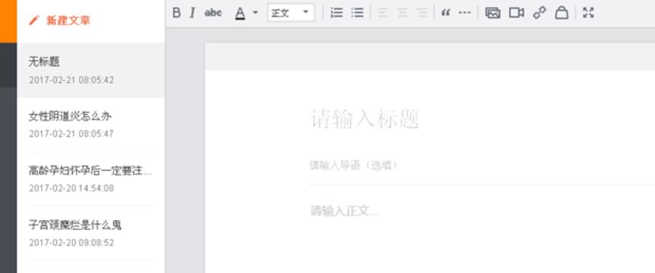Select the orange sidebar tab
655x273 pixels.
tap(8, 21)
